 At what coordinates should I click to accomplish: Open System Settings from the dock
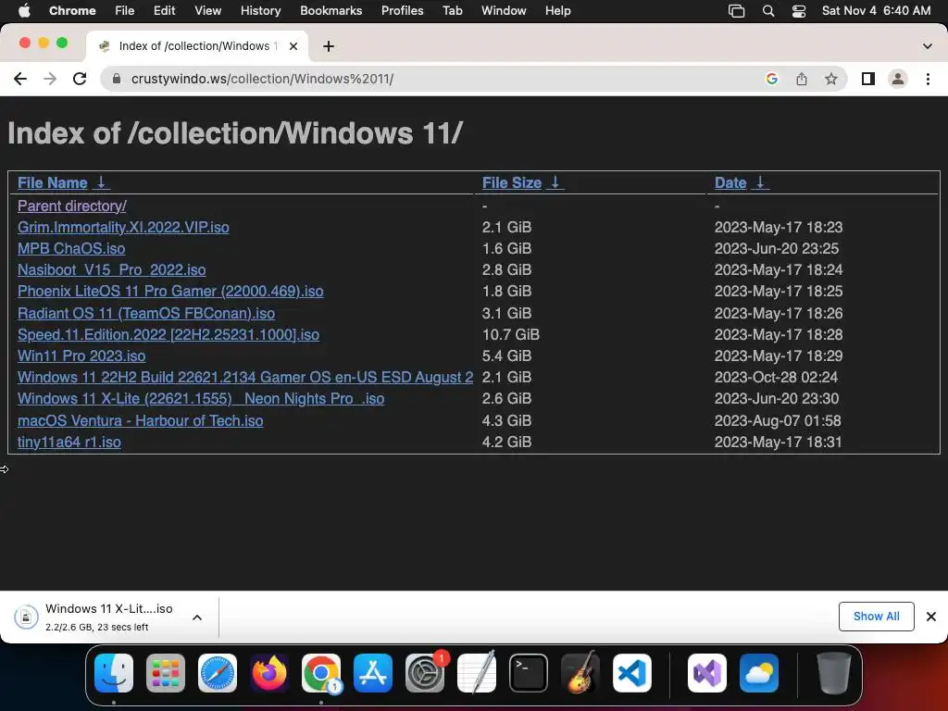coord(424,673)
